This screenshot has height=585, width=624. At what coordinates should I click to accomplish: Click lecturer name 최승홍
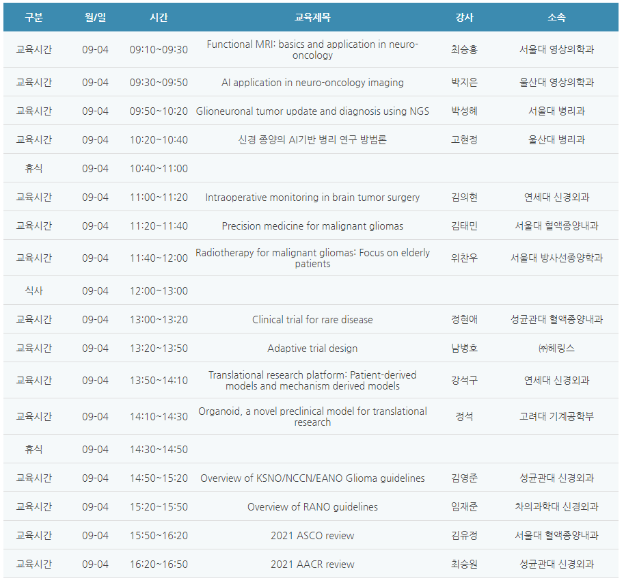point(464,50)
